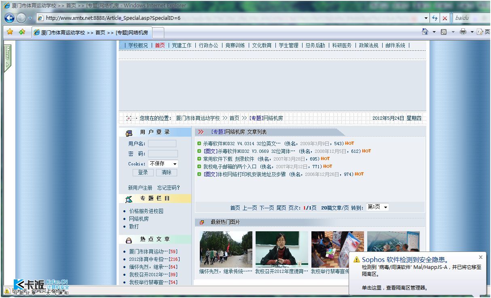Click the 用户名 input field

click(162, 144)
